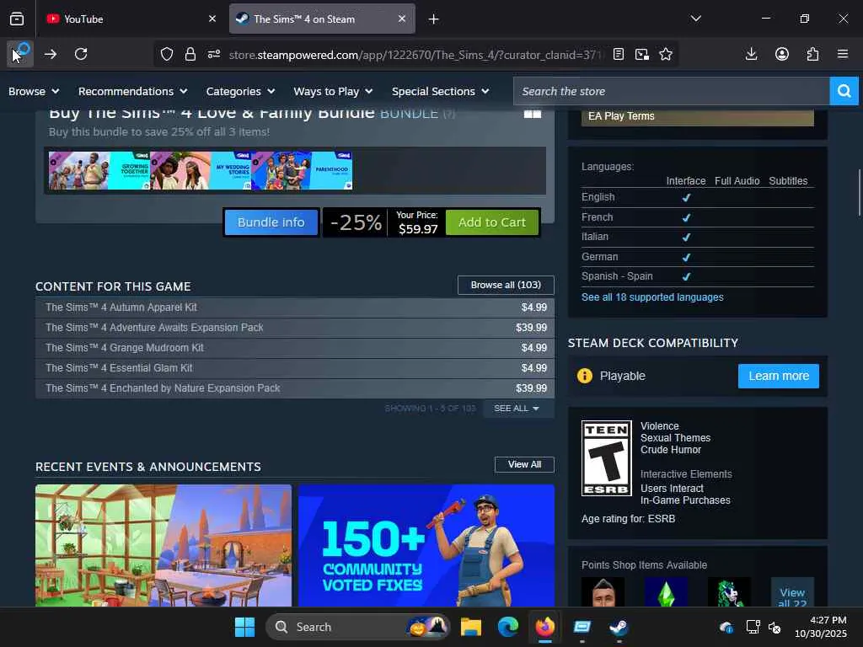Image resolution: width=863 pixels, height=647 pixels.
Task: Expand the SEE ALL content dropdown
Action: tap(518, 409)
